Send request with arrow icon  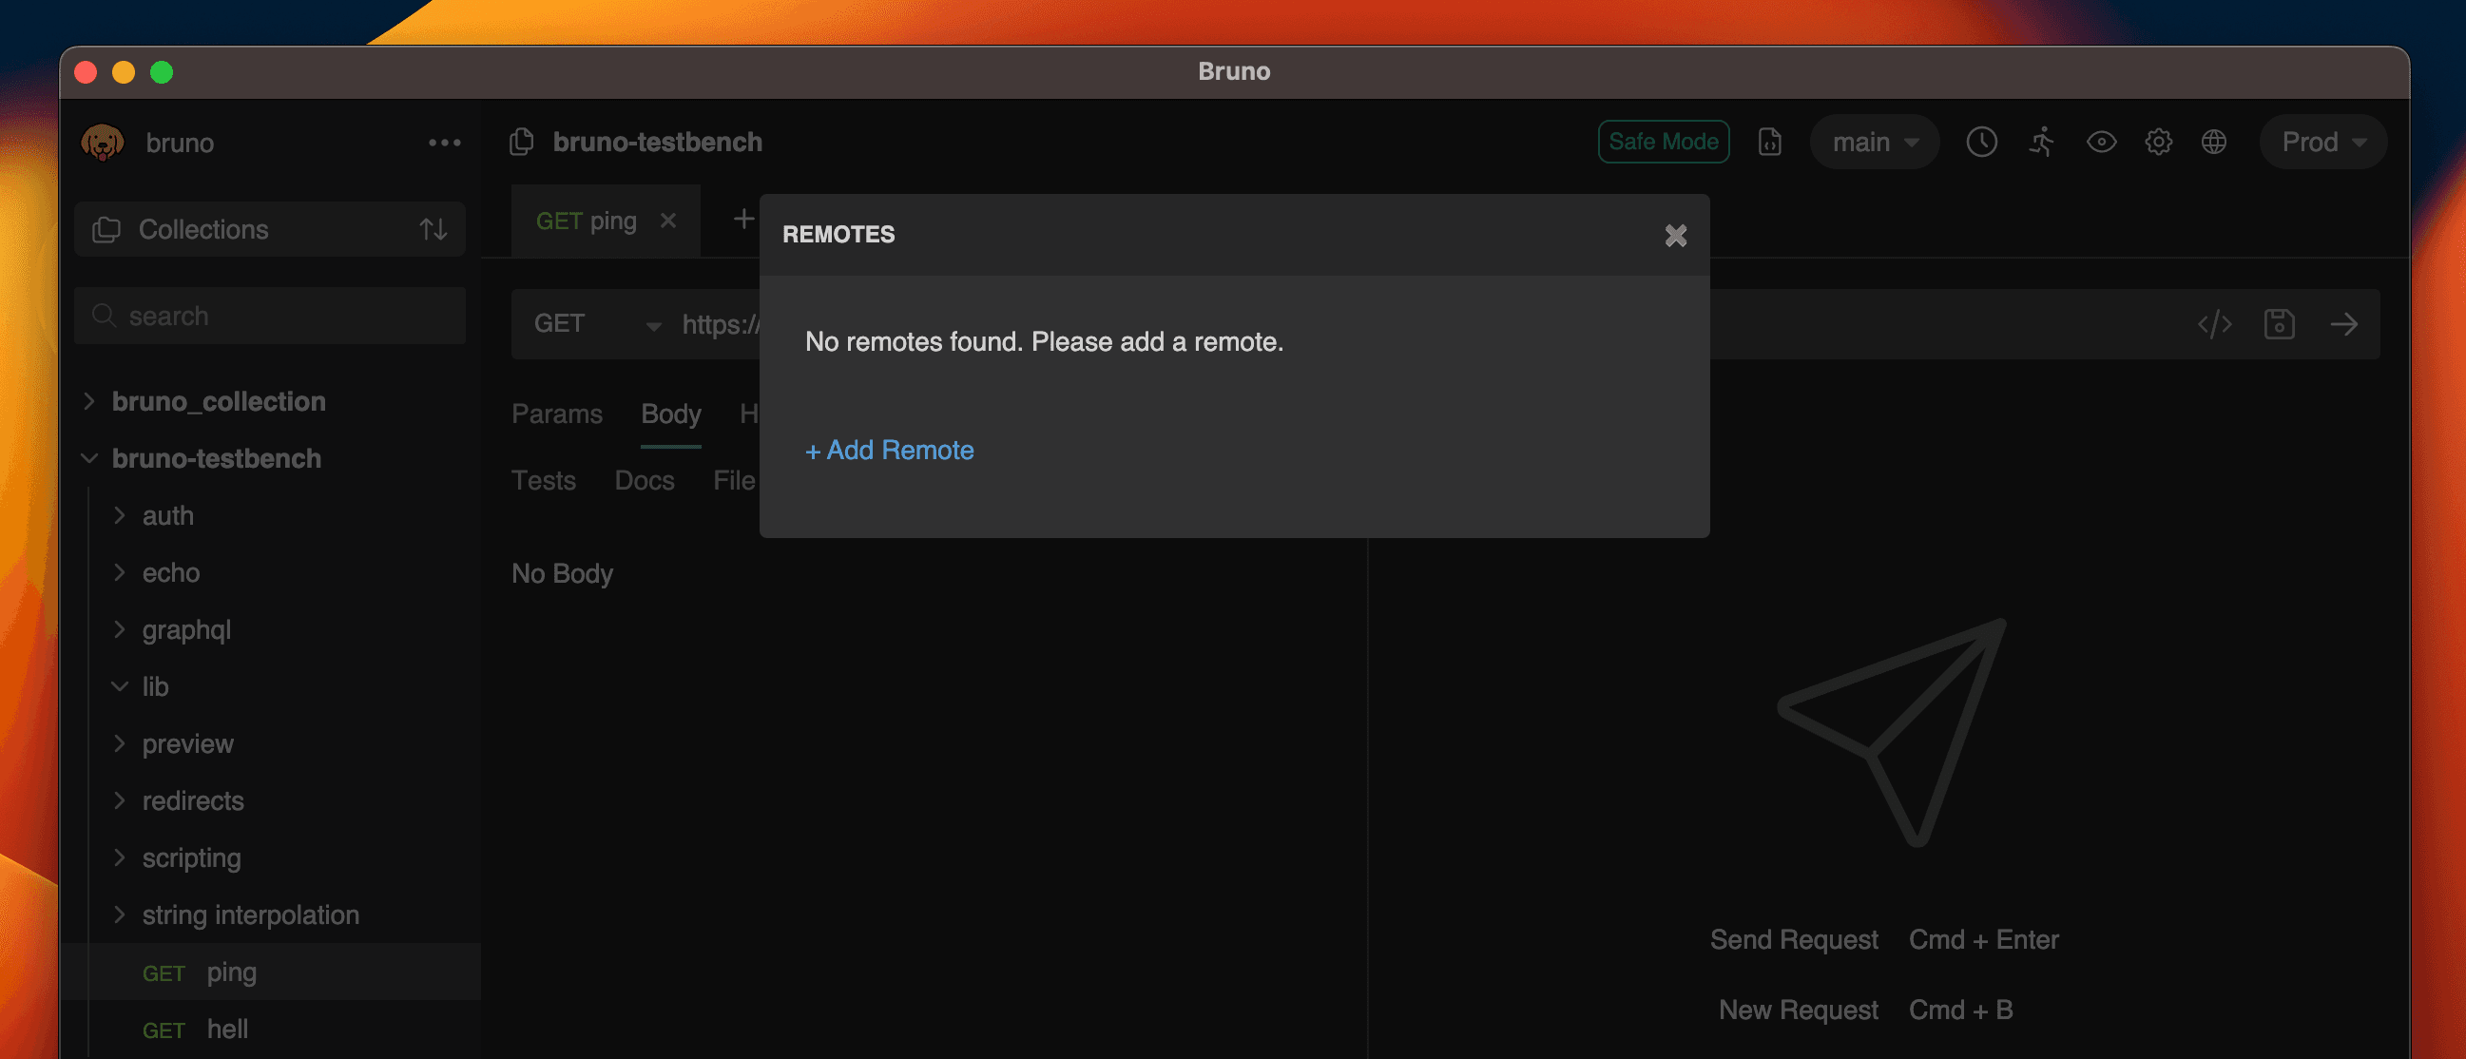(x=2343, y=324)
